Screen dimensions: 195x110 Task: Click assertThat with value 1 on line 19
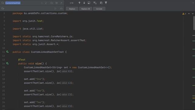coord(49,83)
